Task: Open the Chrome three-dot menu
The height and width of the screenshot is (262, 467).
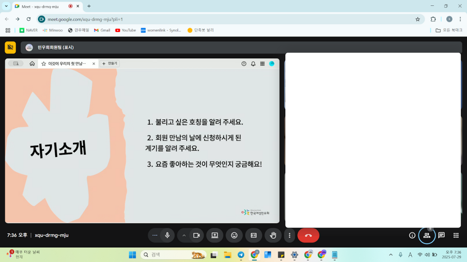Action: click(460, 19)
